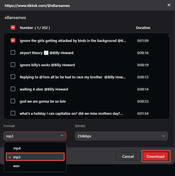Check the 'waiting 4 uber' video checkbox
Image resolution: width=175 pixels, height=176 pixels.
[x=13, y=89]
